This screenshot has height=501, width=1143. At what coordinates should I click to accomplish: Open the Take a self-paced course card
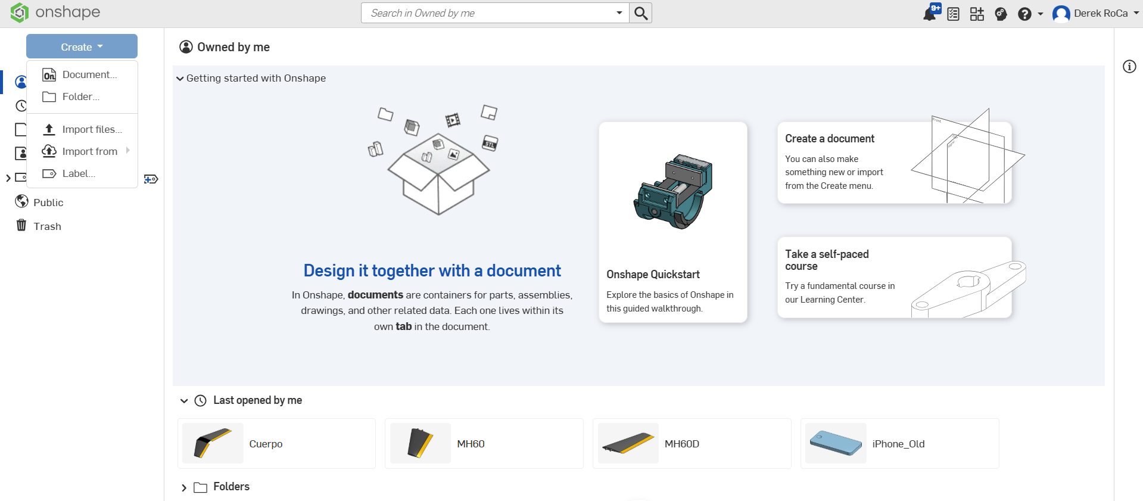(x=895, y=277)
